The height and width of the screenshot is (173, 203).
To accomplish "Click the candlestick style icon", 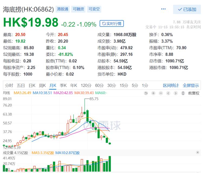I will tap(183, 93).
